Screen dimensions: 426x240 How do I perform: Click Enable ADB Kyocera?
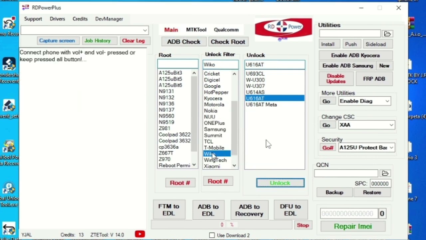(x=355, y=55)
